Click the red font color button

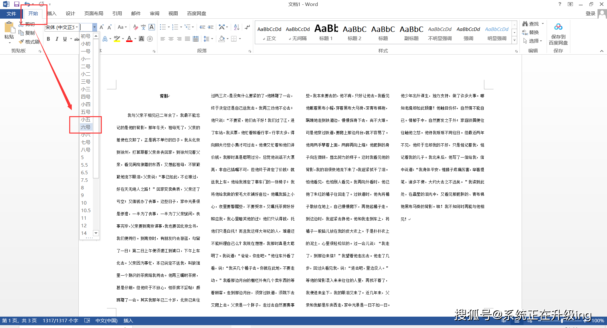tap(129, 39)
